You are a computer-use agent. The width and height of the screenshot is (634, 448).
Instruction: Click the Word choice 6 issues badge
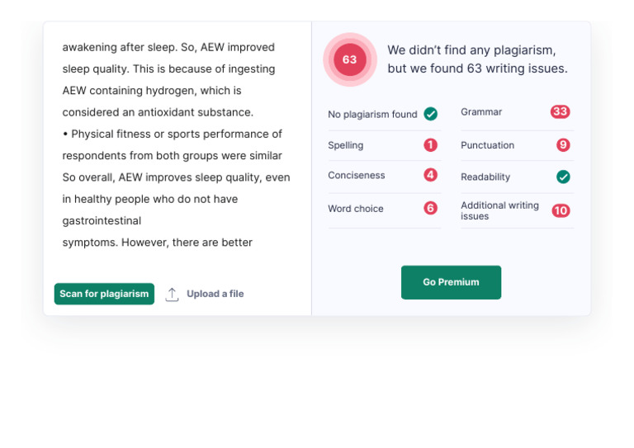coord(431,208)
